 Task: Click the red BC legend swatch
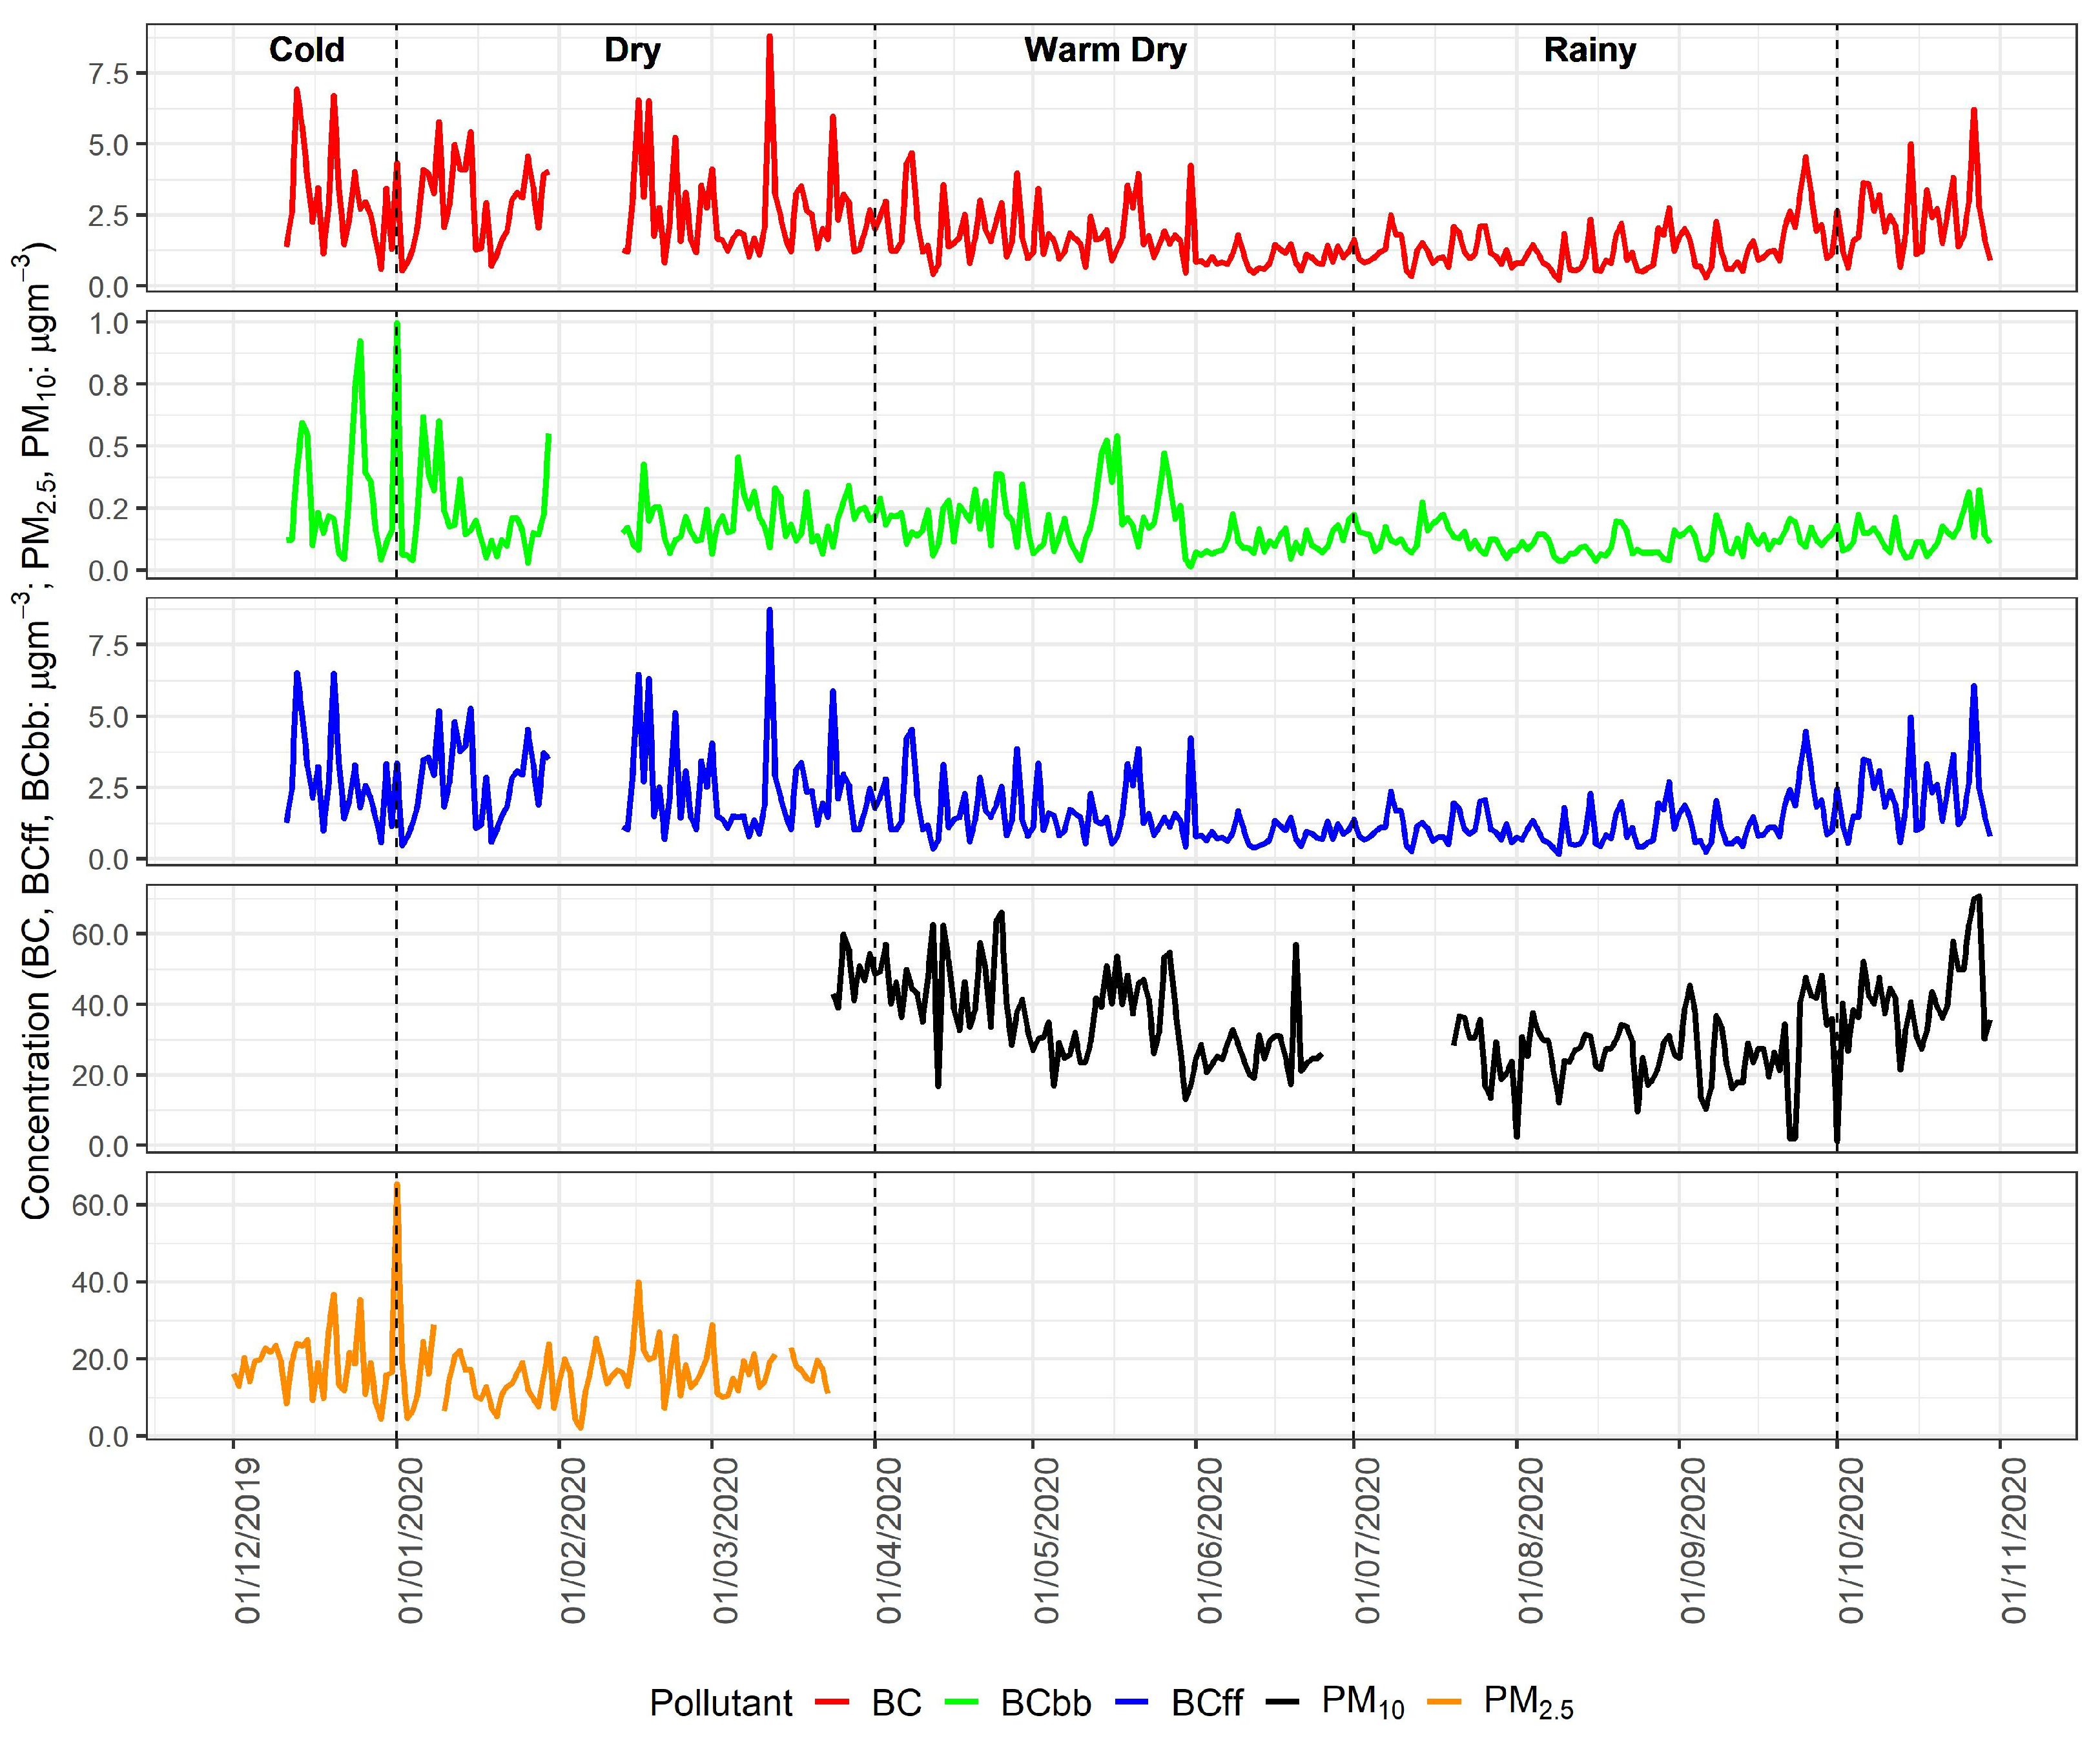point(832,1701)
